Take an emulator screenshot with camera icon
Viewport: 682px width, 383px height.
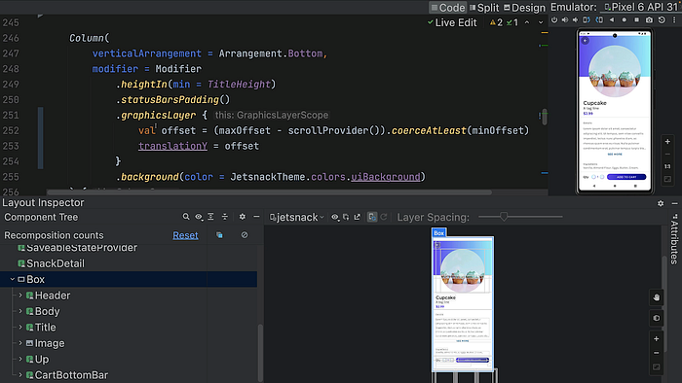(x=649, y=20)
